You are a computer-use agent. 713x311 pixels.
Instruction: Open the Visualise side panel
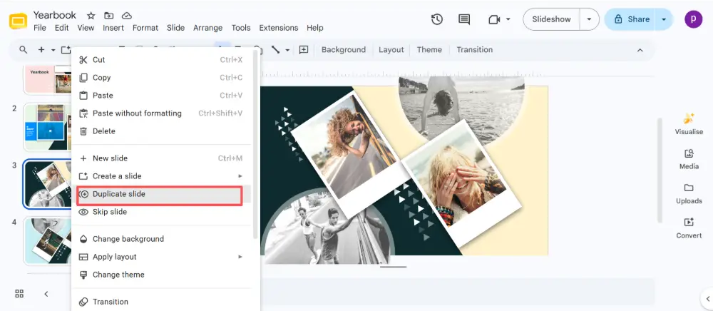689,123
